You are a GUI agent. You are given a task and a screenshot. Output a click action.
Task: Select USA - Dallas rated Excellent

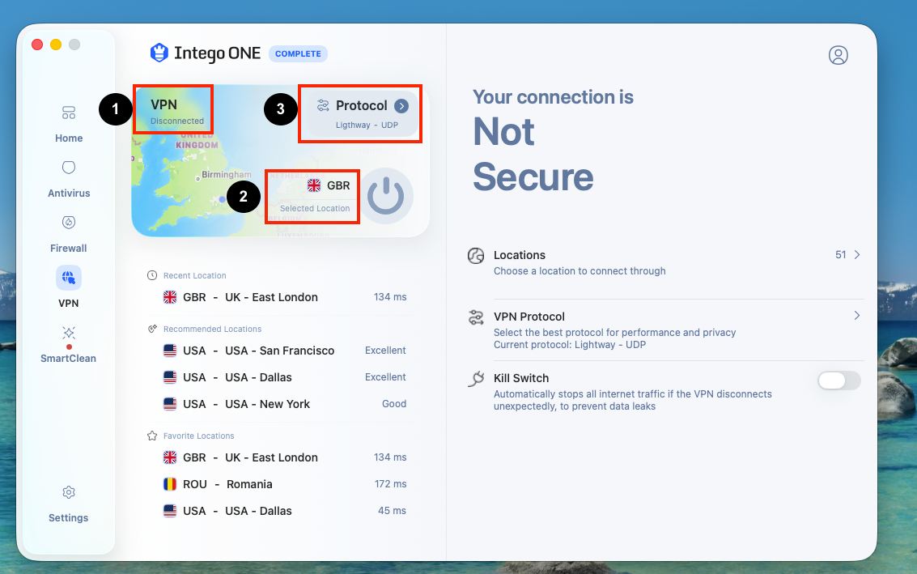coord(284,377)
